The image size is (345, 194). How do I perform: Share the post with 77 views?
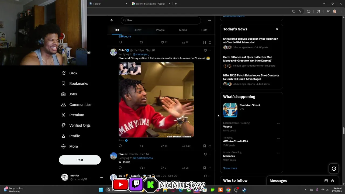tap(210, 42)
